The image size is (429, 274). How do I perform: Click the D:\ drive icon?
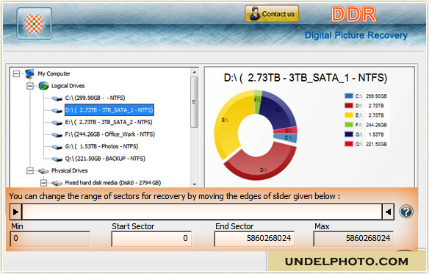(57, 110)
